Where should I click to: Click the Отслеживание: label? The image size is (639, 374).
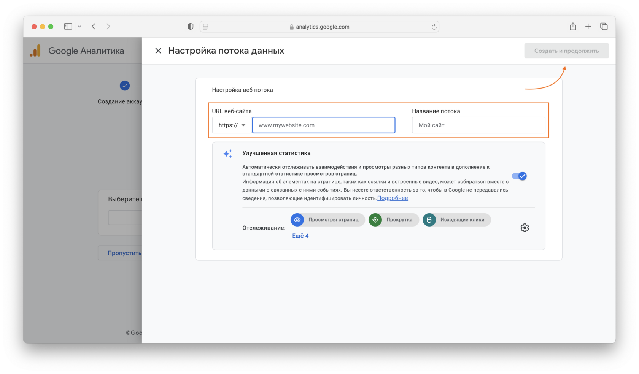coord(264,228)
